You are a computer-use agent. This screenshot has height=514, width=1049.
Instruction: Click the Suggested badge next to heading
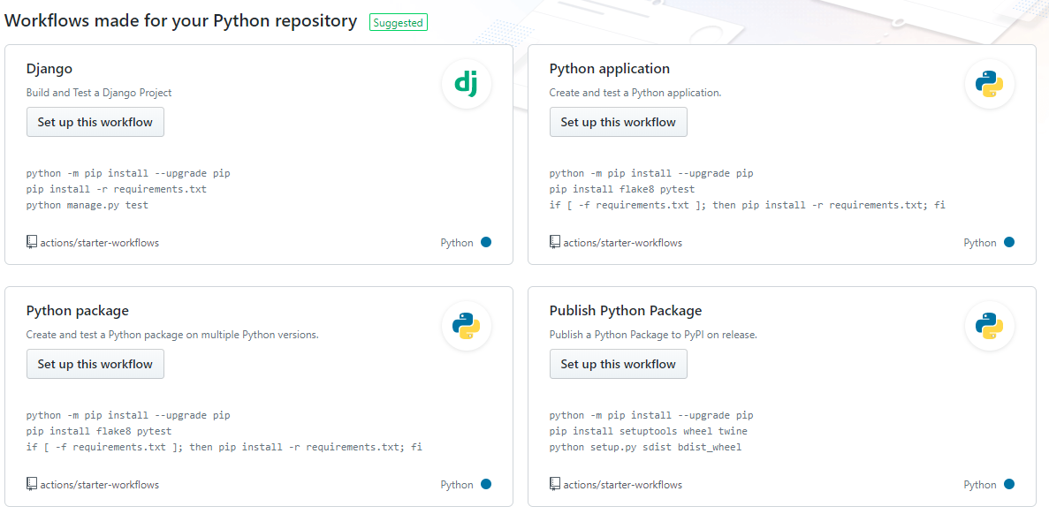tap(398, 23)
